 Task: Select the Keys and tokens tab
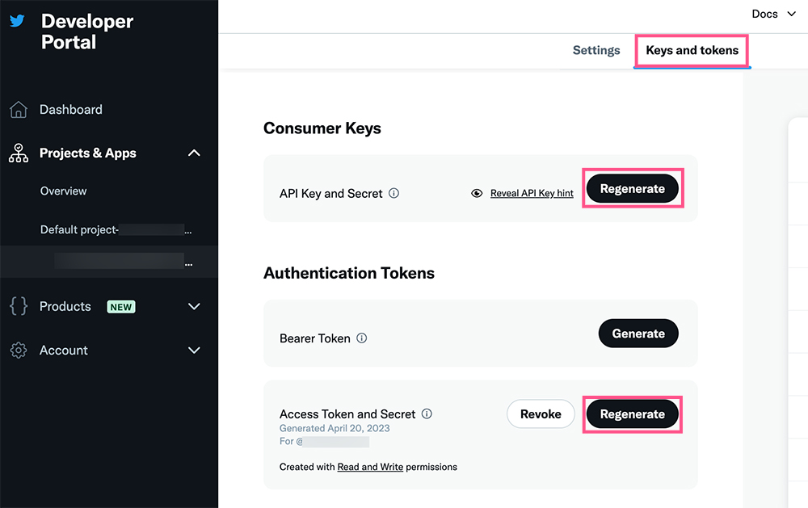(x=692, y=50)
